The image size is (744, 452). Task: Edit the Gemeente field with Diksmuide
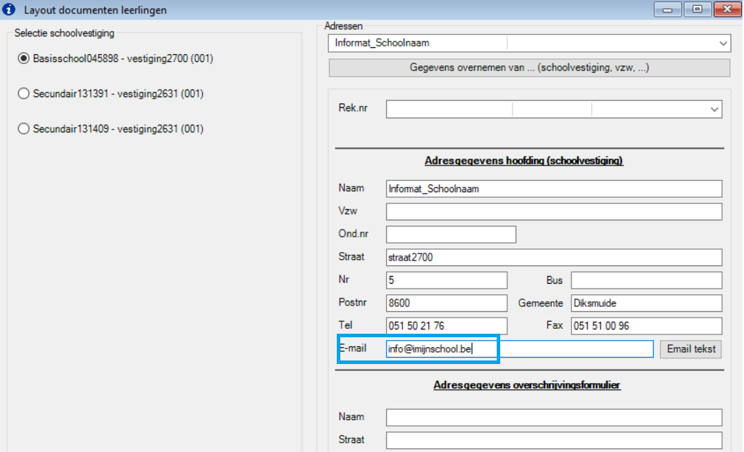[x=646, y=303]
